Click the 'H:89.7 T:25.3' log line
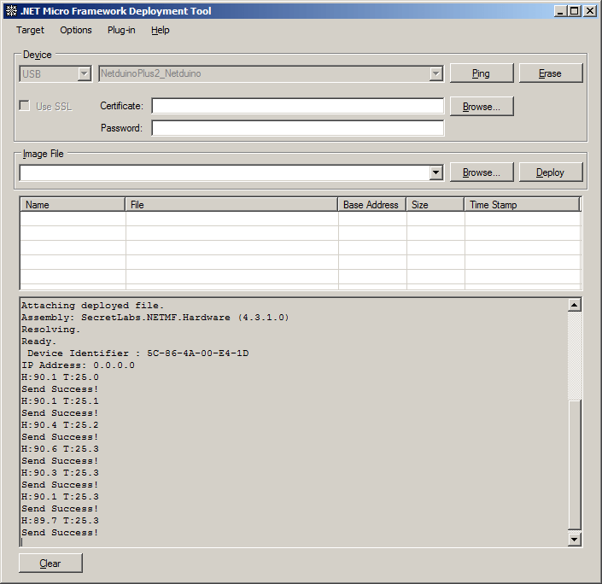This screenshot has width=602, height=584. [x=60, y=521]
